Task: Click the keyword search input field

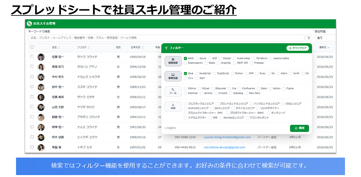Action: 166,38
